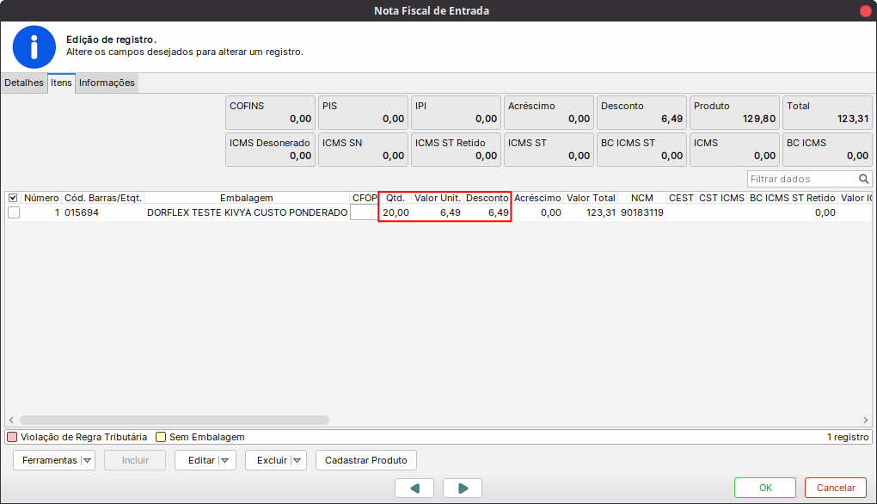Check the row checkbox for item 015694

pos(14,212)
